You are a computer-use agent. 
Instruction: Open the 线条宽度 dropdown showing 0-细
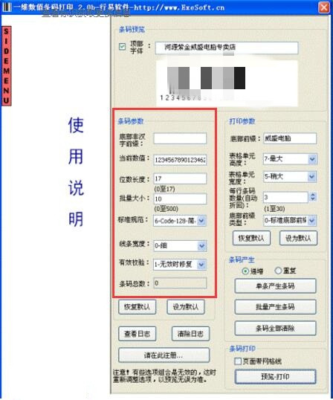(x=180, y=246)
